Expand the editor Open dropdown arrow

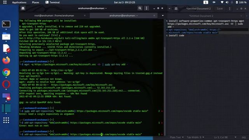click(170, 9)
